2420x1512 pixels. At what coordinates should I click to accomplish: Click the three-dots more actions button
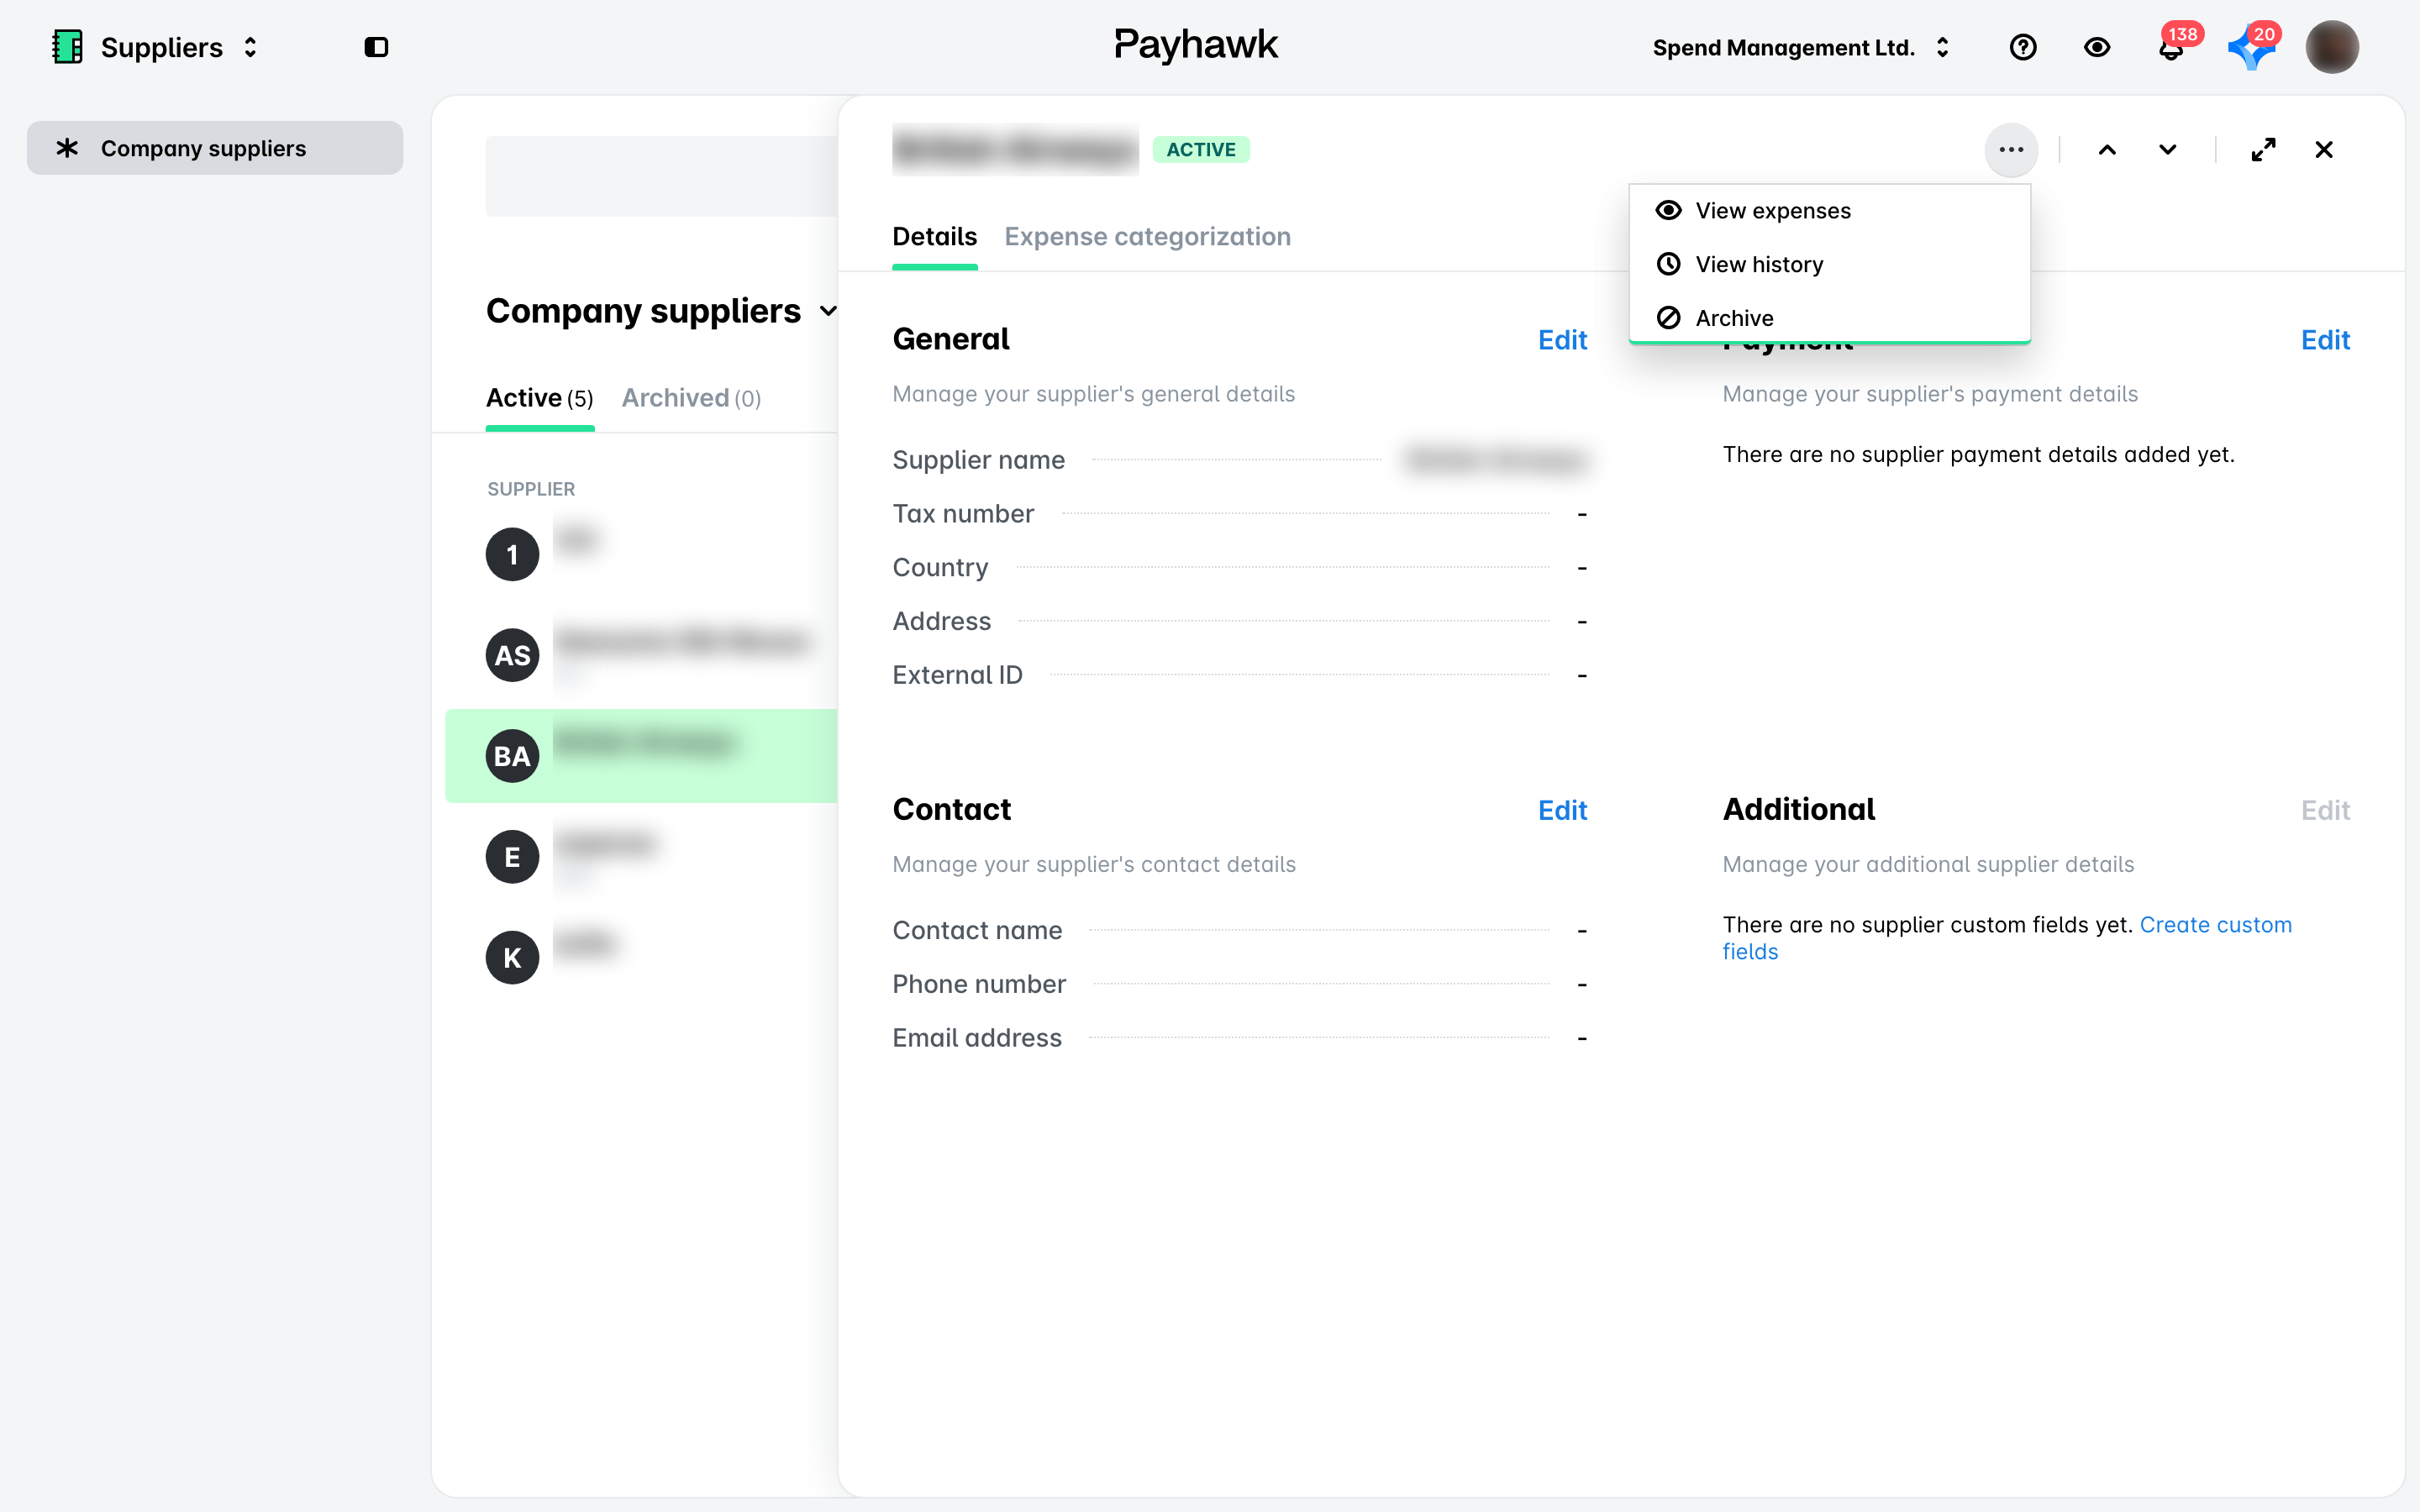click(2011, 150)
